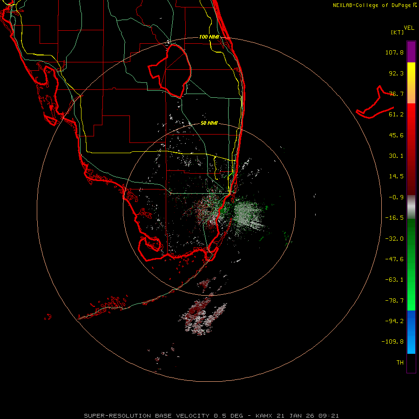Click the -32.0 velocity scale value
Viewport: 419px width, 419px height.
(394, 239)
